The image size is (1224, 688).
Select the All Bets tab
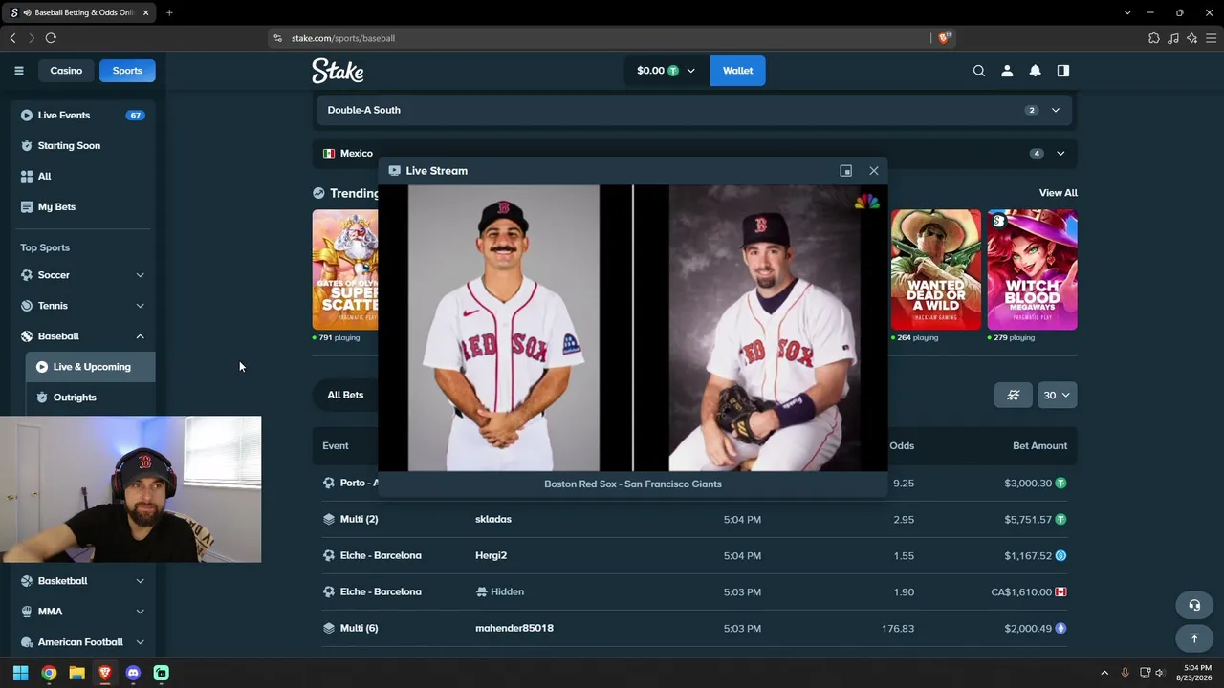(345, 395)
